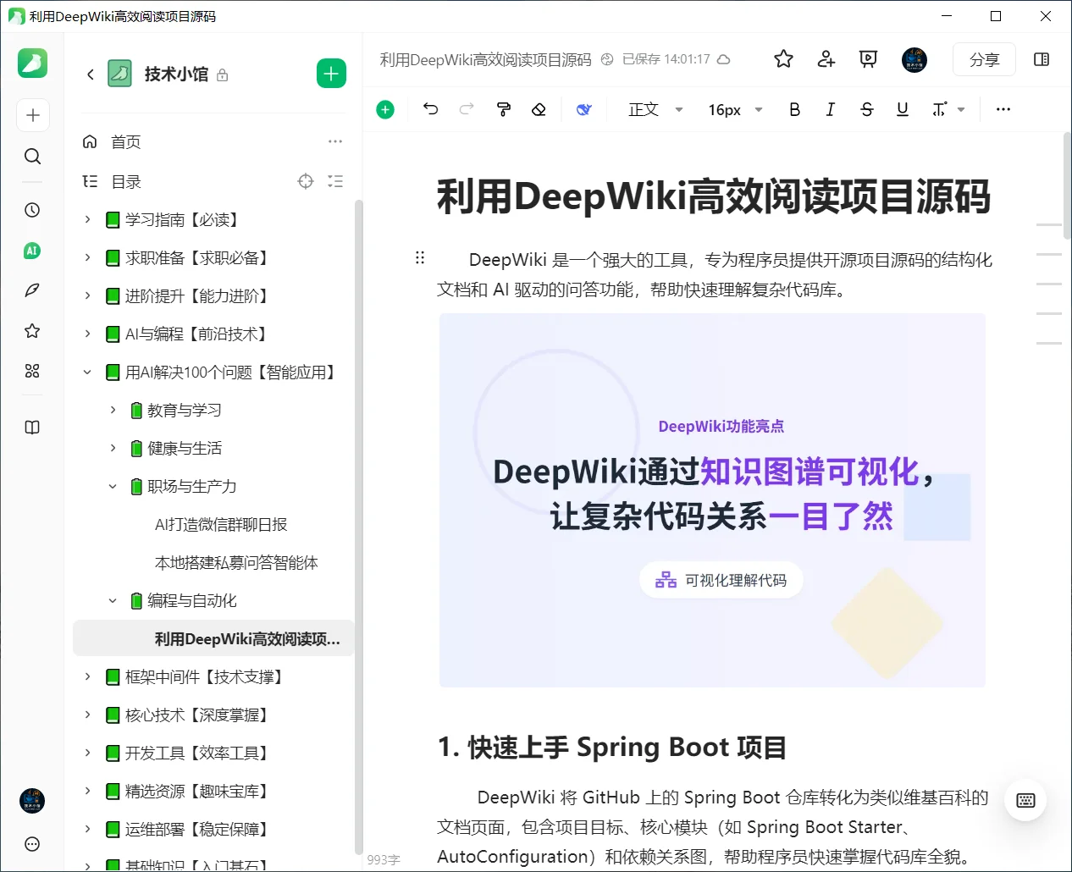Click the undo arrow in the editor toolbar
Image resolution: width=1072 pixels, height=872 pixels.
tap(430, 108)
